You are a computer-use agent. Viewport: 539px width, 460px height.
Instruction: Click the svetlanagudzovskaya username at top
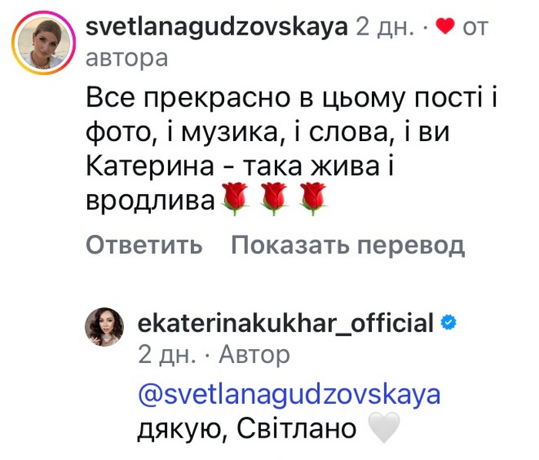click(x=216, y=27)
